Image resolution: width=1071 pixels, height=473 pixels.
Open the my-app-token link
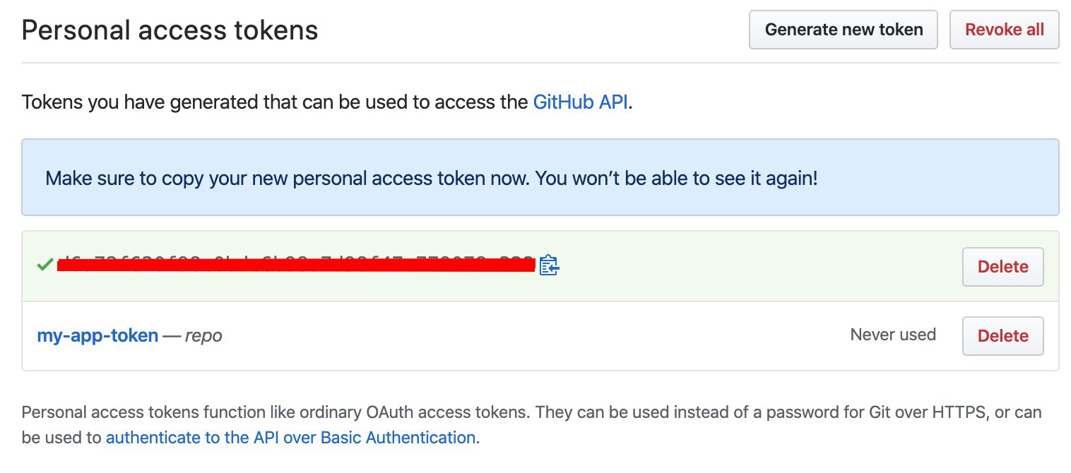(97, 335)
